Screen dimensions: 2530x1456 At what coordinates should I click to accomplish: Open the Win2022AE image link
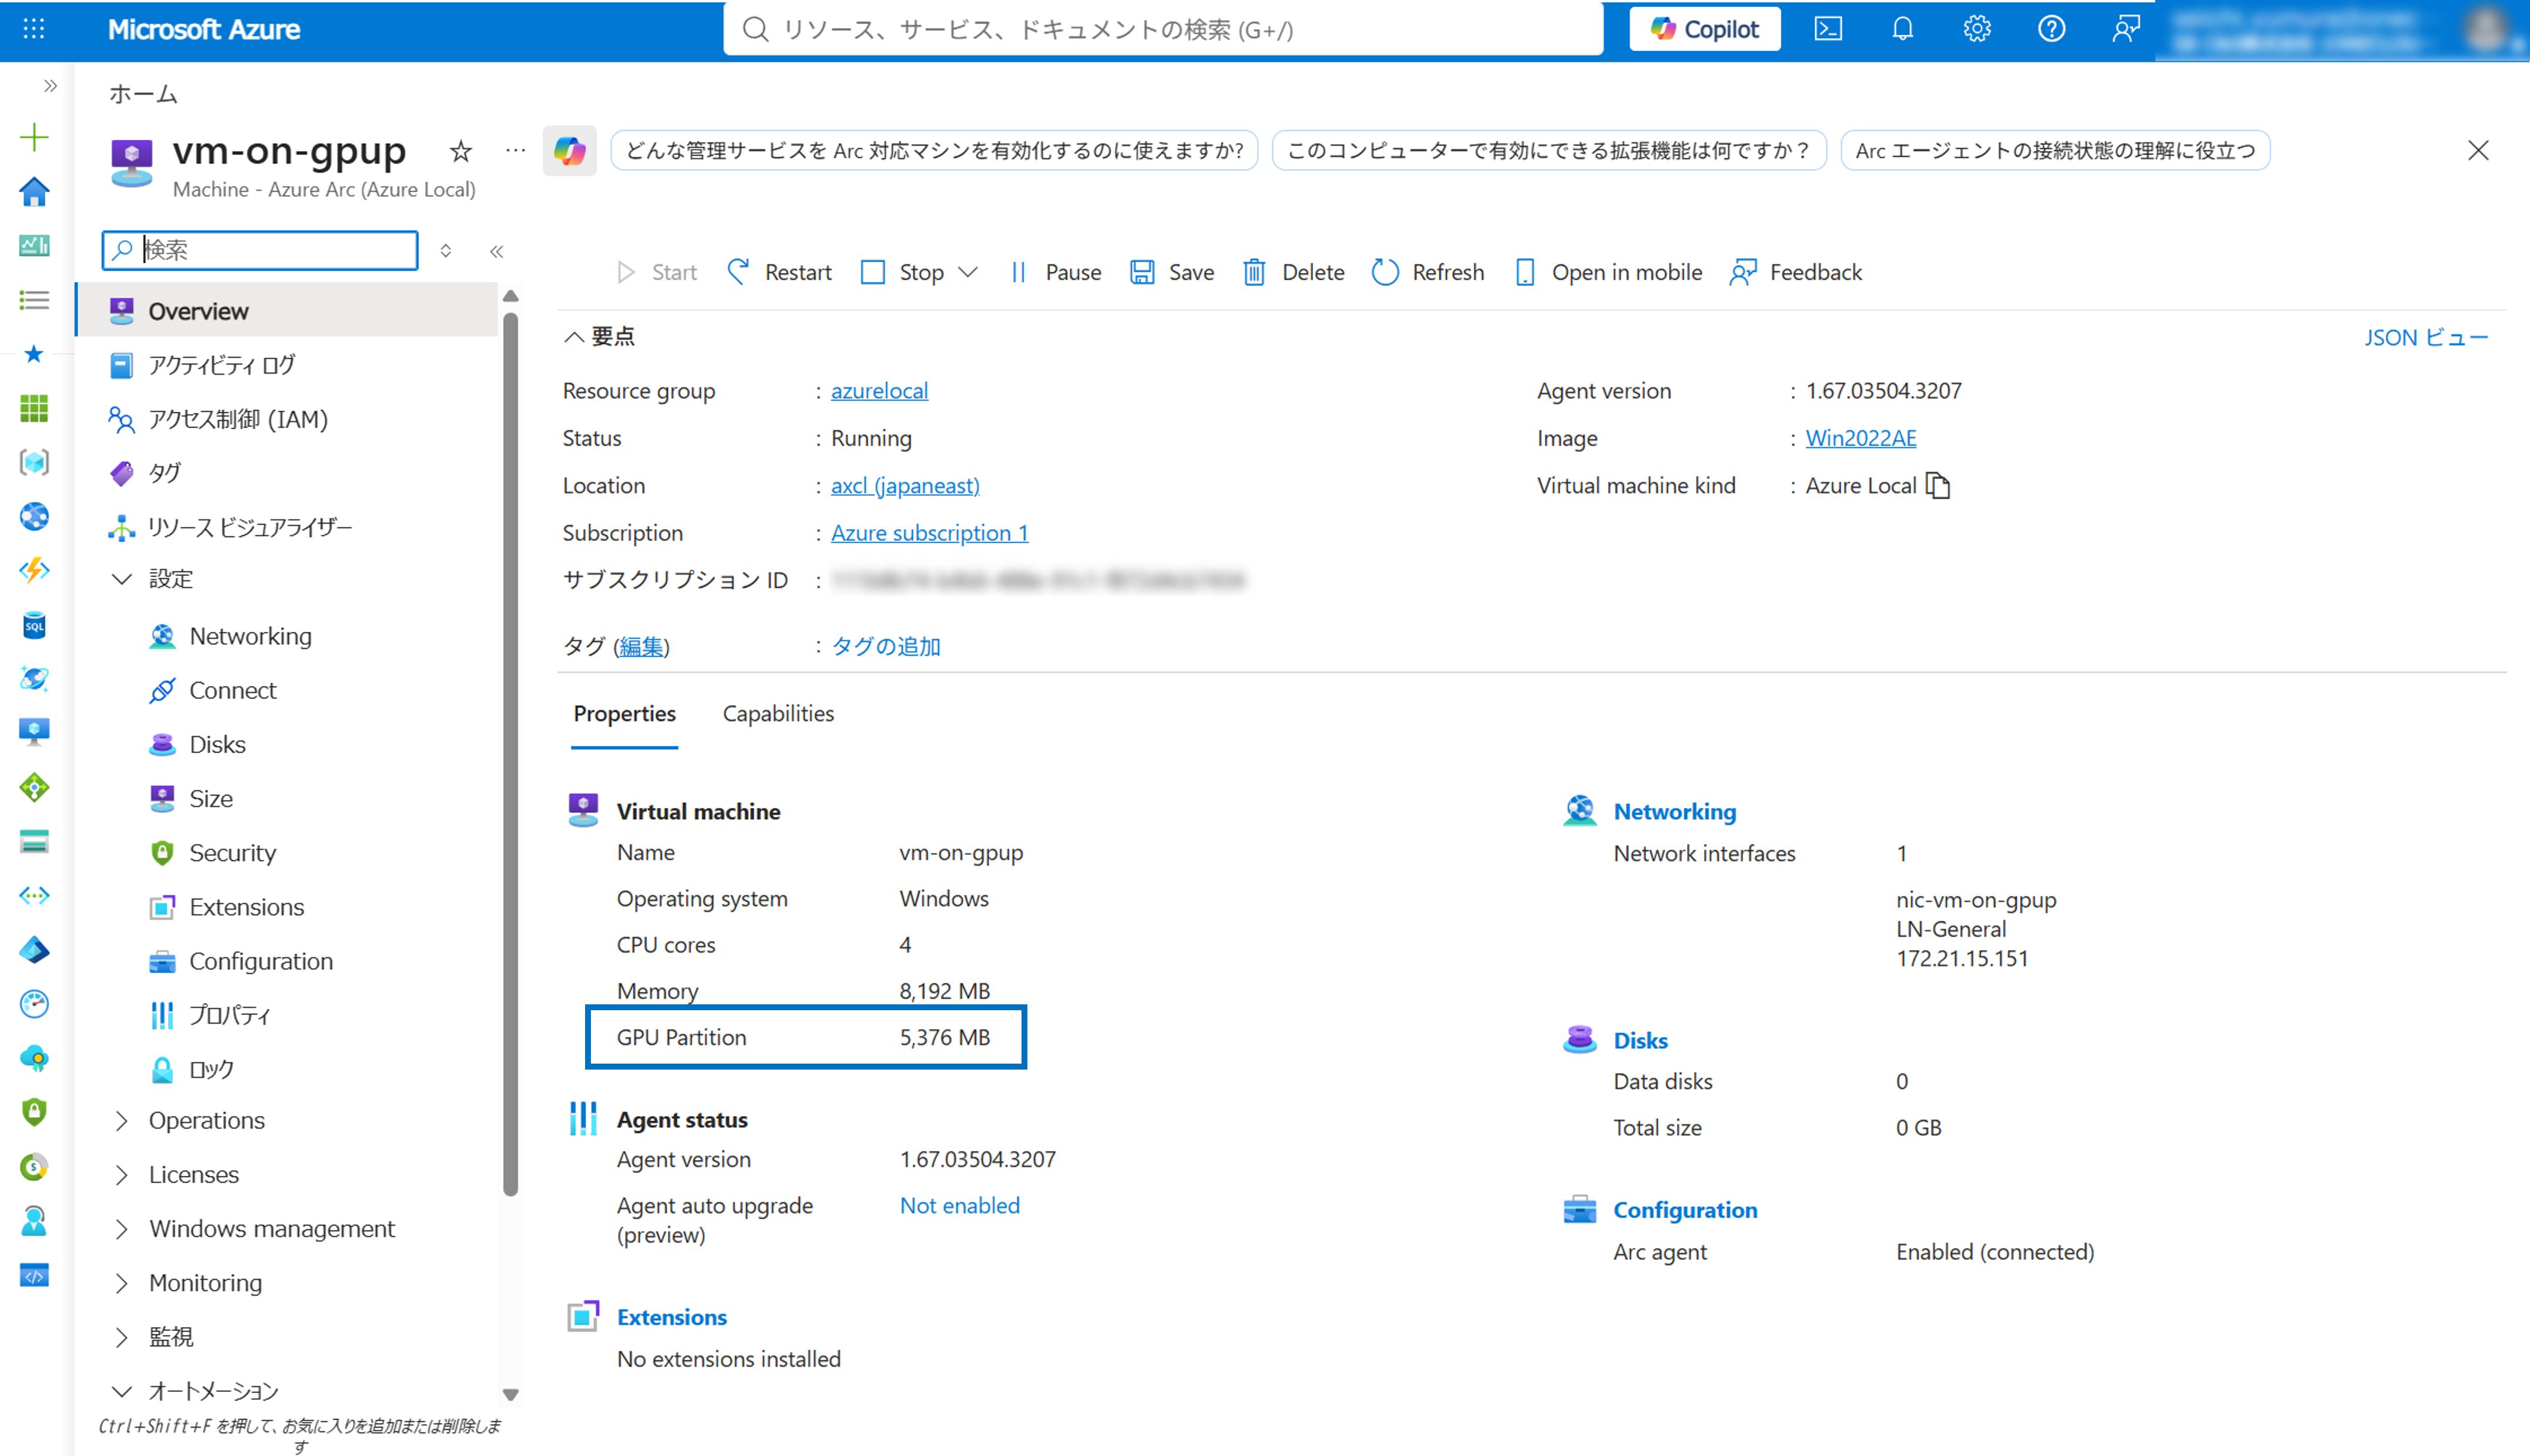coord(1860,437)
